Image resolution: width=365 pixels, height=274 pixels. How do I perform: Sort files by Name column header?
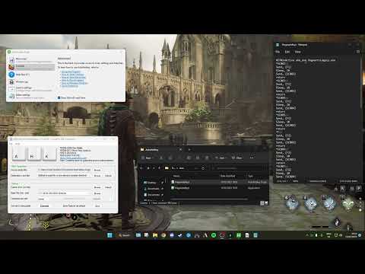tap(176, 176)
